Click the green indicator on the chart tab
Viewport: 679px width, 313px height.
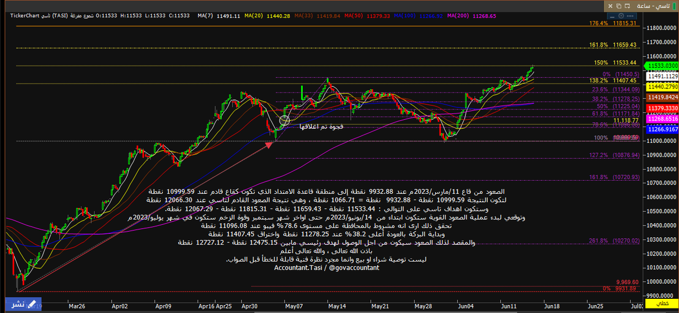(674, 6)
